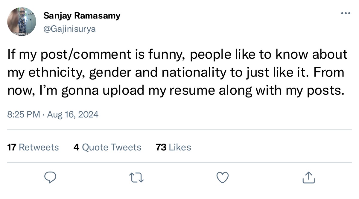Open the share upload icon
Image resolution: width=359 pixels, height=199 pixels.
click(x=308, y=178)
